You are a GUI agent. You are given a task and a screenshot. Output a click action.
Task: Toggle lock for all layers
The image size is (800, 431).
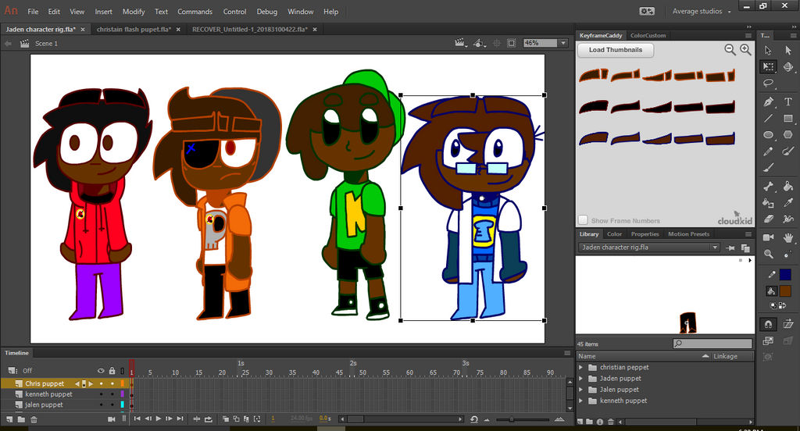[x=112, y=371]
